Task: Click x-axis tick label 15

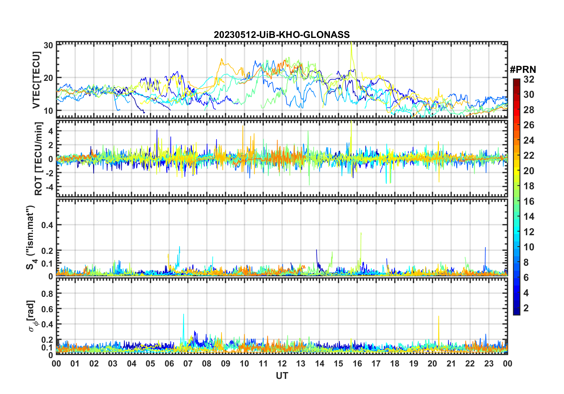Action: coord(338,363)
